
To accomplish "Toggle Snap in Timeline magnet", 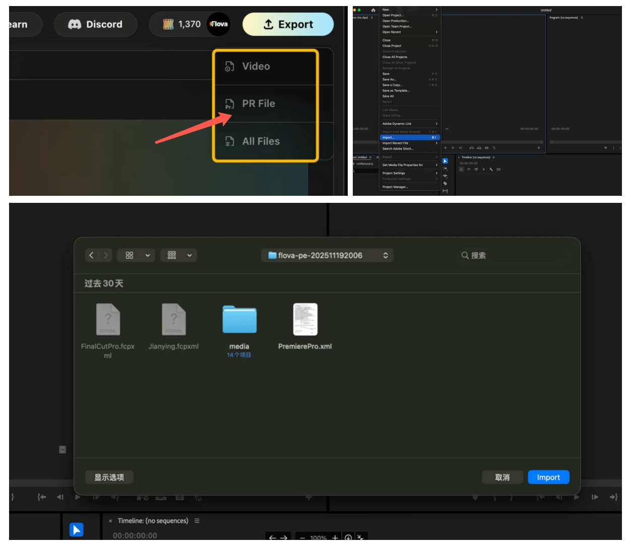I will [x=469, y=170].
